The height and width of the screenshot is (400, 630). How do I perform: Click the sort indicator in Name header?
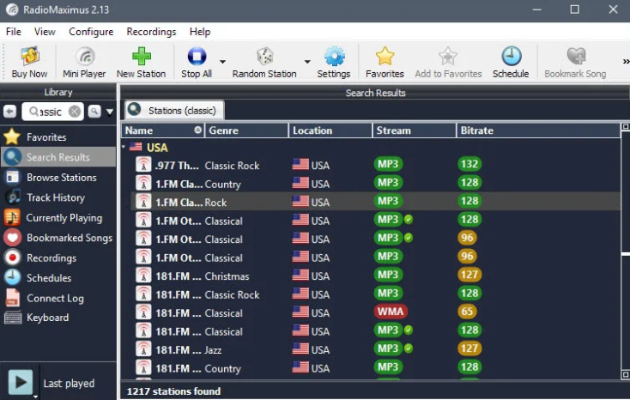coord(197,130)
